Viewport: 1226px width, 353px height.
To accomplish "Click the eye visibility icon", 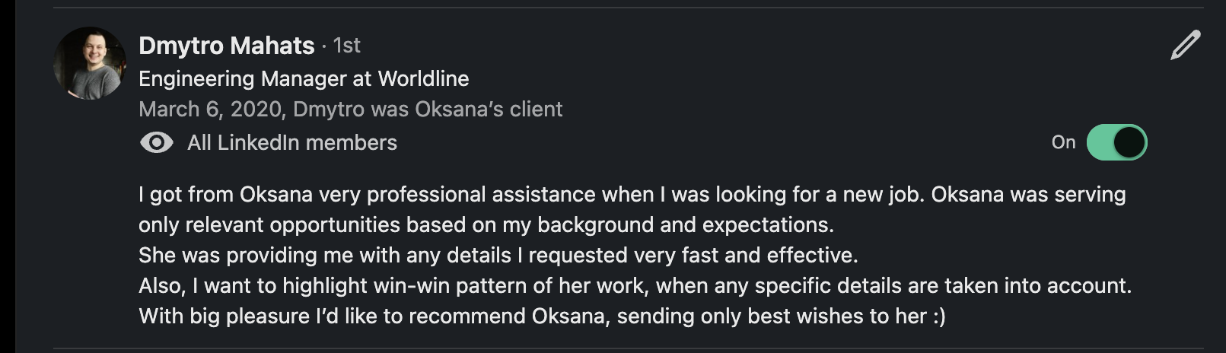I will (x=157, y=143).
